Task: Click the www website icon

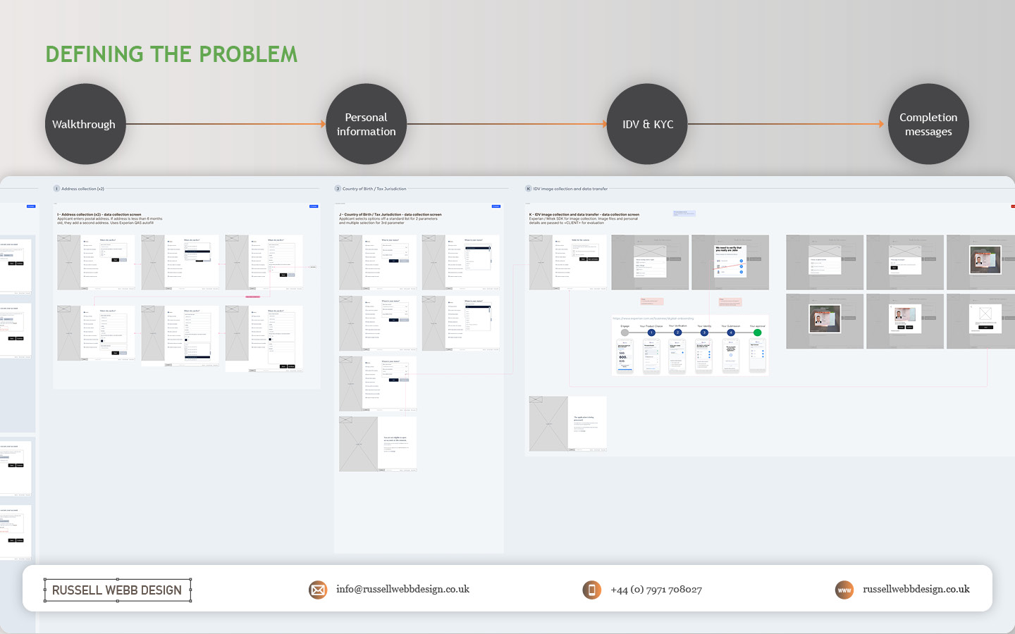Action: [844, 590]
